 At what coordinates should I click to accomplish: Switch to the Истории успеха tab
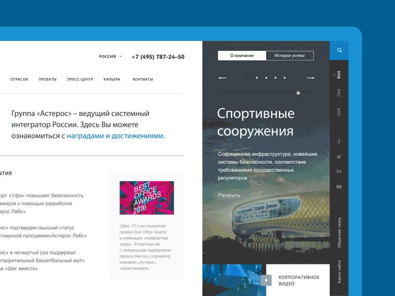290,56
